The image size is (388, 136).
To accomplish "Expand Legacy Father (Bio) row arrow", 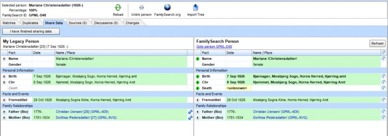I will click(x=4, y=112).
